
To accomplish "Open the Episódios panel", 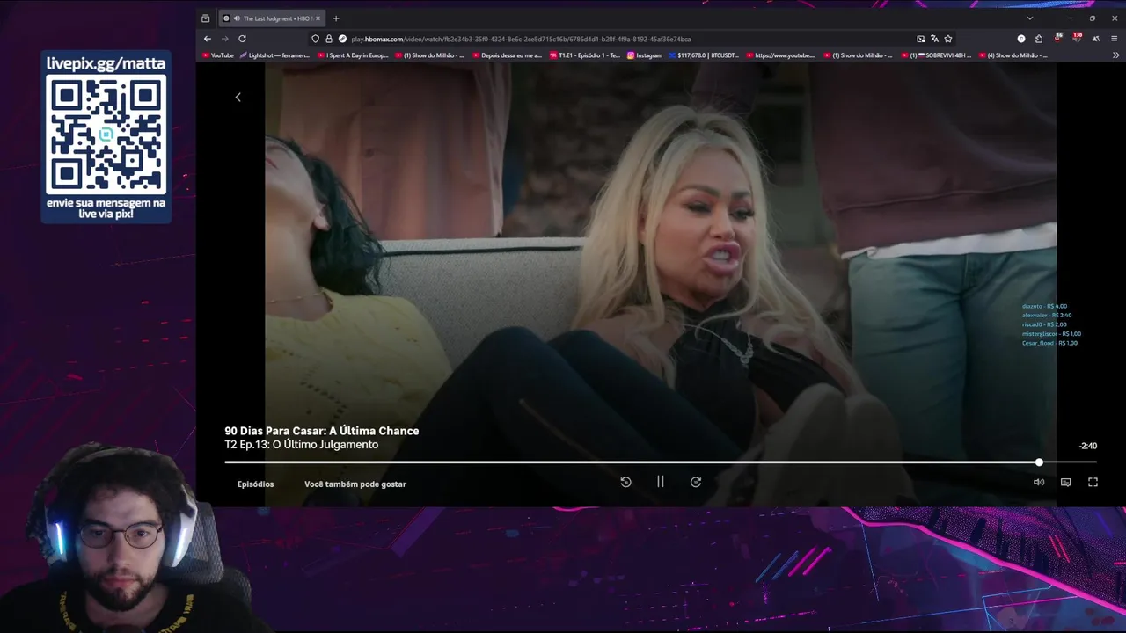I will 255,484.
